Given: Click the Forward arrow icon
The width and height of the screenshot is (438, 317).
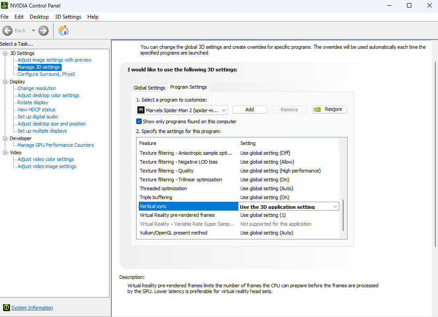Looking at the screenshot, I should (43, 31).
